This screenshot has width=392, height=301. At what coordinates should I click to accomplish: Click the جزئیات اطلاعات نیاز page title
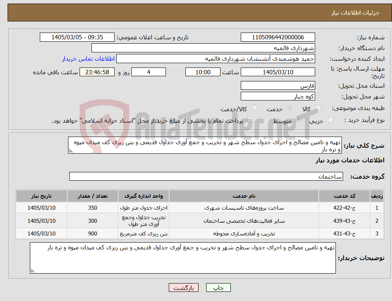[355, 13]
